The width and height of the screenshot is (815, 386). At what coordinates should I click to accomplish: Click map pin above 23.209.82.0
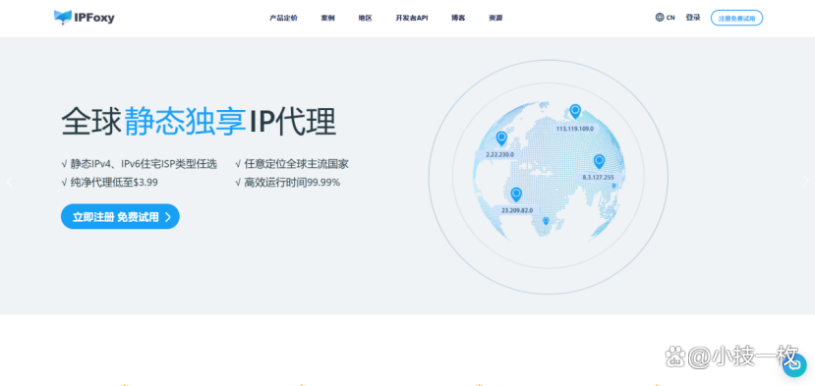pos(516,194)
